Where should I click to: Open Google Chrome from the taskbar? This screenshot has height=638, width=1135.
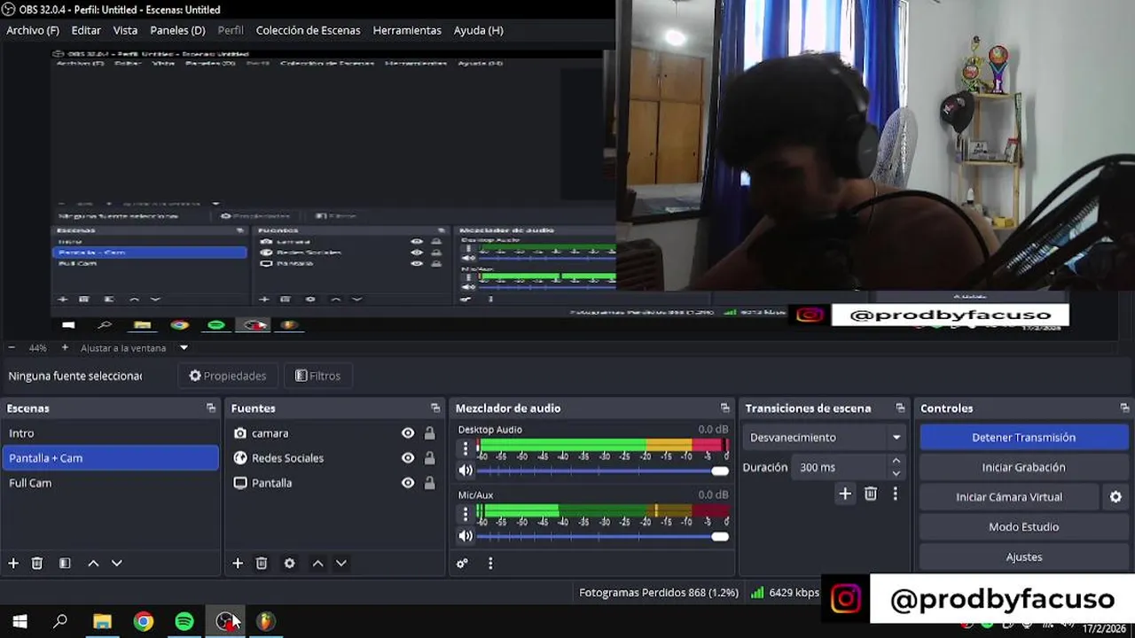[144, 621]
